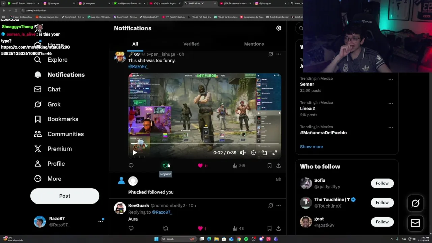432x243 pixels.
Task: Select Notifications in the sidebar
Action: (59, 75)
